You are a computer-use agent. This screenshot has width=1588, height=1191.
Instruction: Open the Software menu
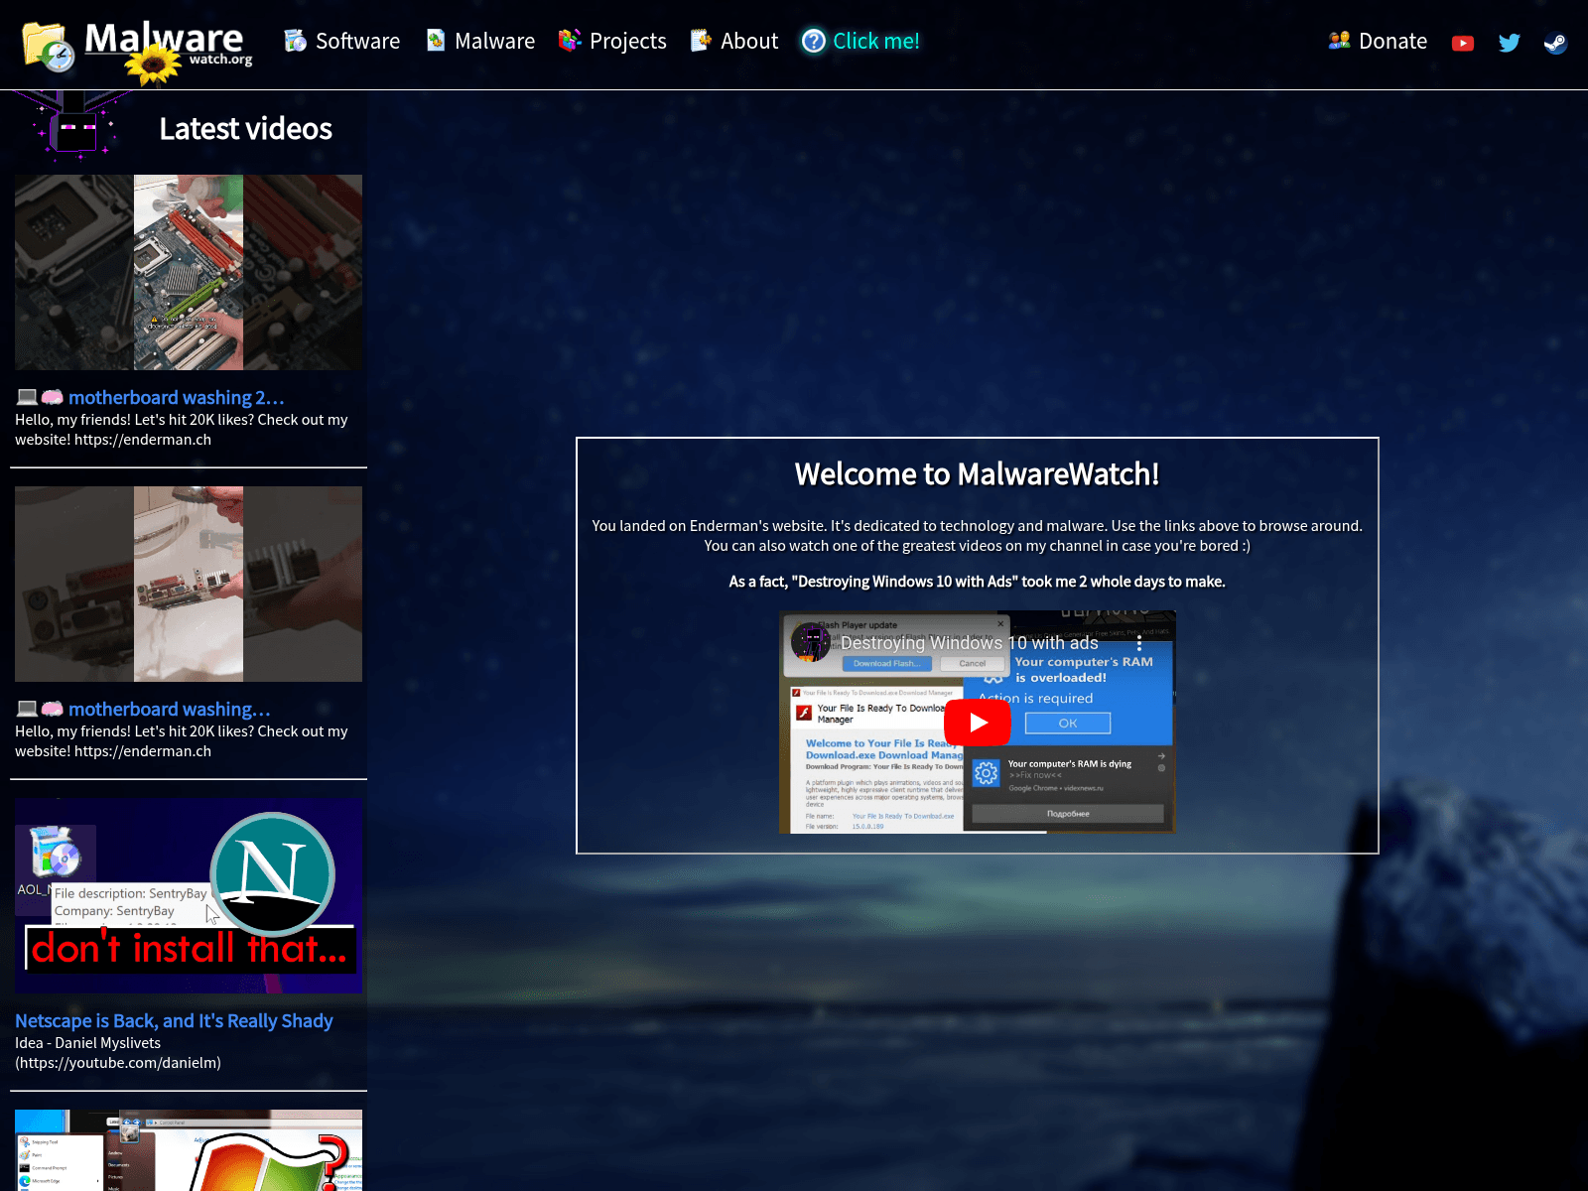point(357,41)
